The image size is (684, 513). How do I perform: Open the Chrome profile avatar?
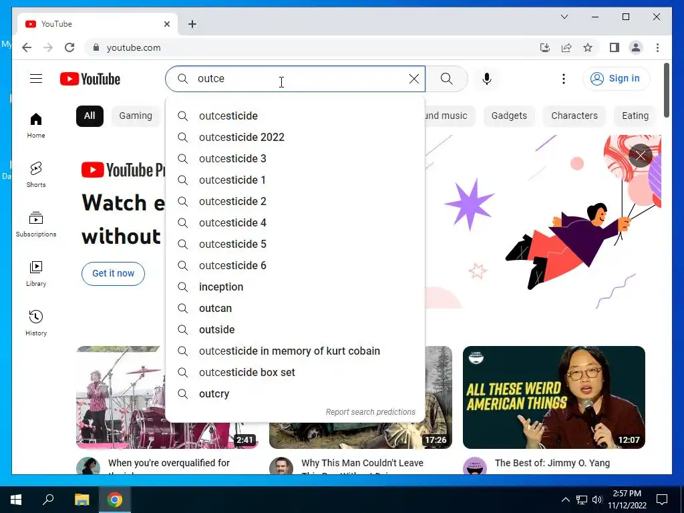(x=636, y=47)
